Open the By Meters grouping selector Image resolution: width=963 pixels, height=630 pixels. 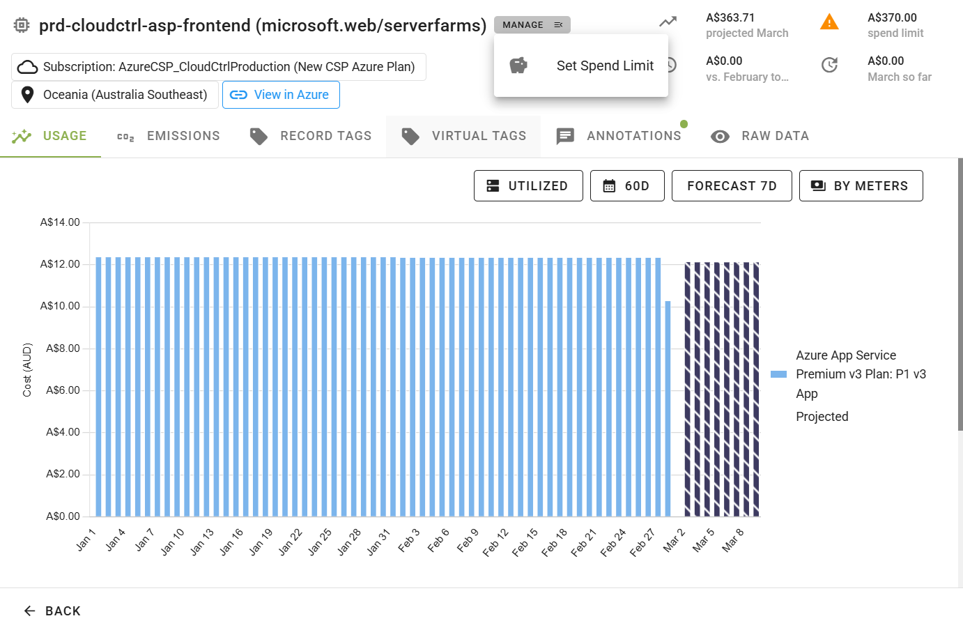coord(860,186)
